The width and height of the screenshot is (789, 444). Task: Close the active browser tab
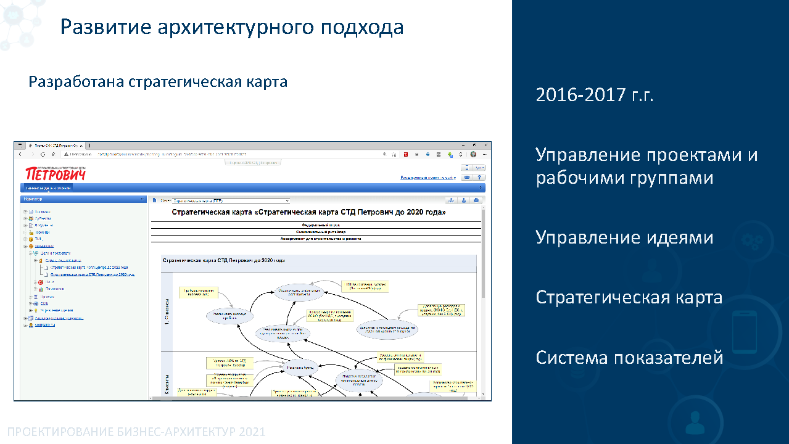pos(81,146)
